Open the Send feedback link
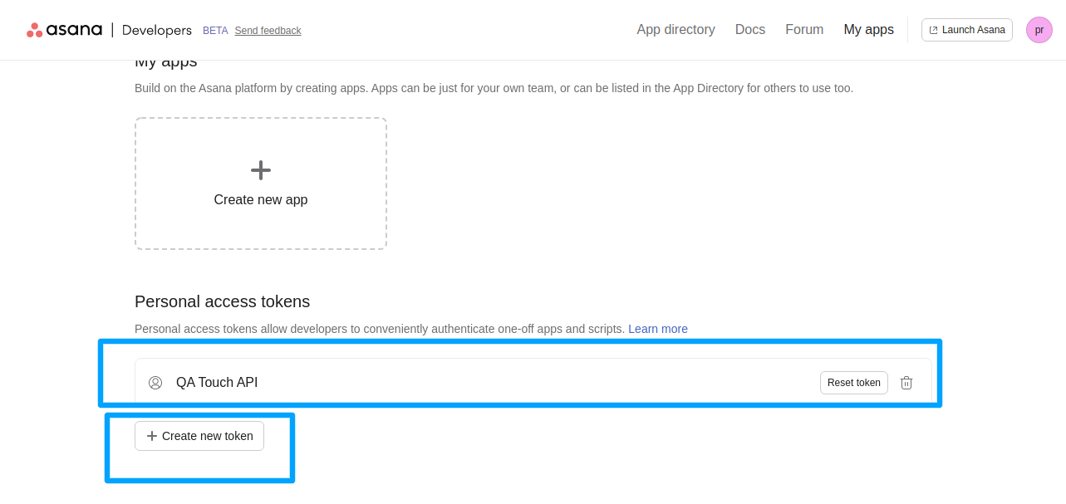The width and height of the screenshot is (1066, 504). click(268, 31)
